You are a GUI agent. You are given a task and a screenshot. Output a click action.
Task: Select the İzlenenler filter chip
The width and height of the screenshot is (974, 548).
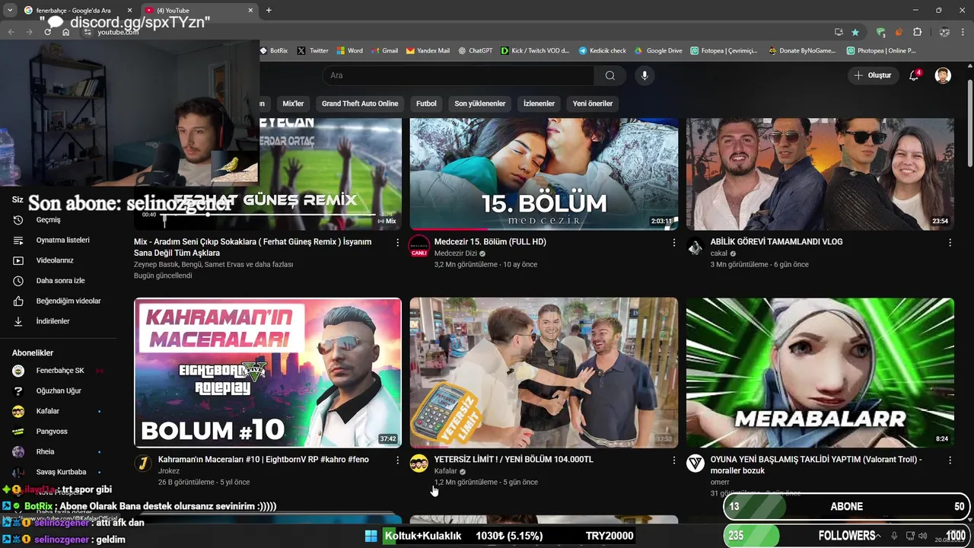pyautogui.click(x=539, y=104)
